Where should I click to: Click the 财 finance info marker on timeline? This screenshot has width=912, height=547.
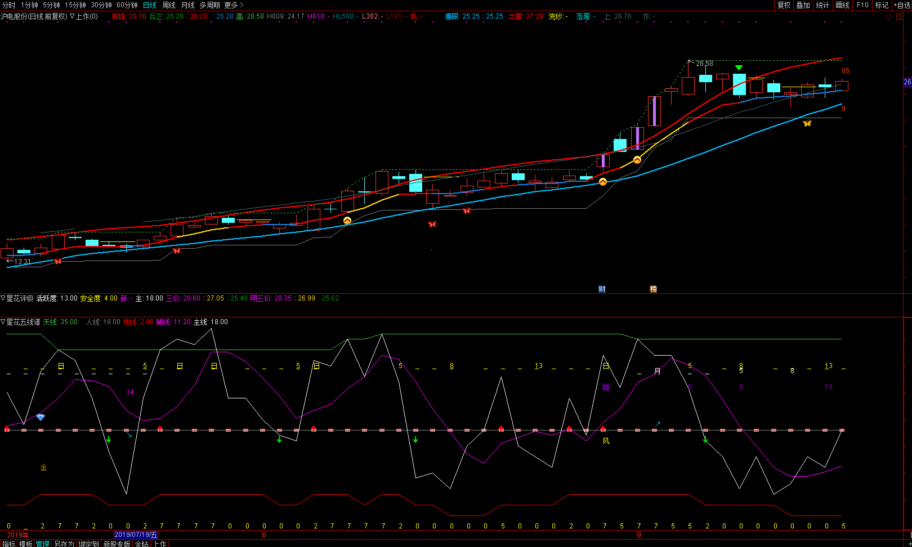(x=602, y=289)
